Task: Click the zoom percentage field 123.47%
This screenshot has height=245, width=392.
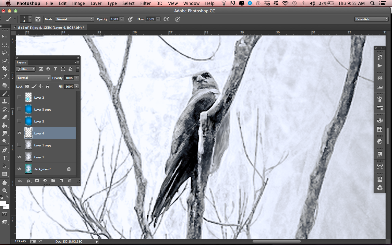Action: coord(21,241)
